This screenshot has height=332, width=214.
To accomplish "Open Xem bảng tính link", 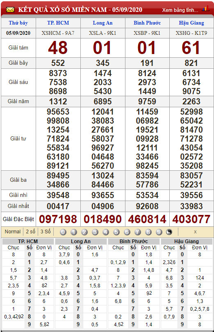I will (x=180, y=10).
